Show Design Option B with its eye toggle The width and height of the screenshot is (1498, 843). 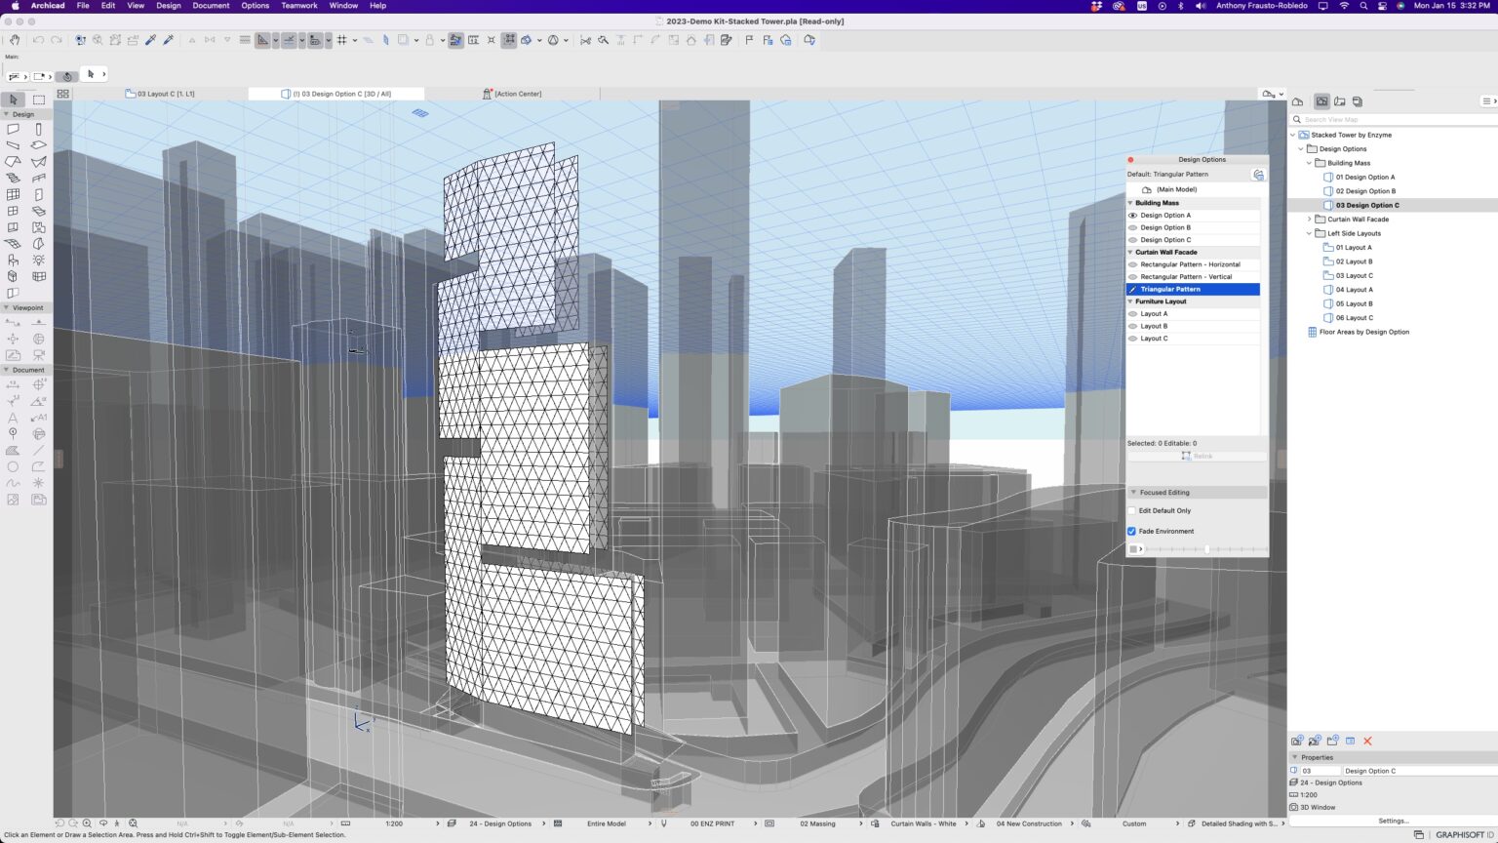[1132, 227]
